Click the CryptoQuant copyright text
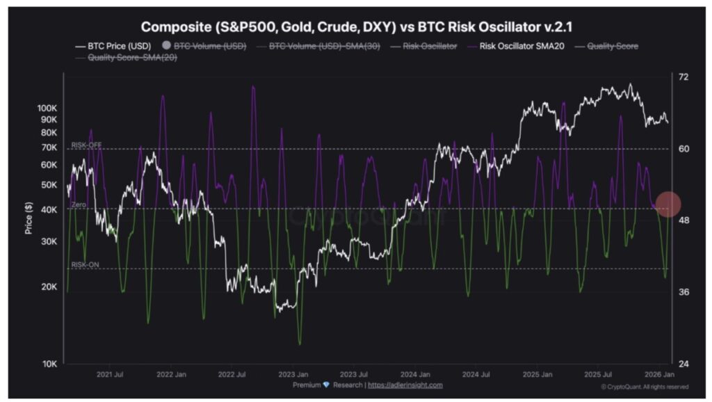Image resolution: width=712 pixels, height=402 pixels. (645, 387)
